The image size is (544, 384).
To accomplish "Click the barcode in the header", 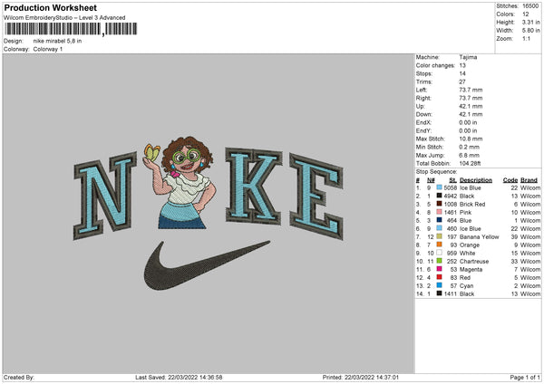I will (71, 29).
